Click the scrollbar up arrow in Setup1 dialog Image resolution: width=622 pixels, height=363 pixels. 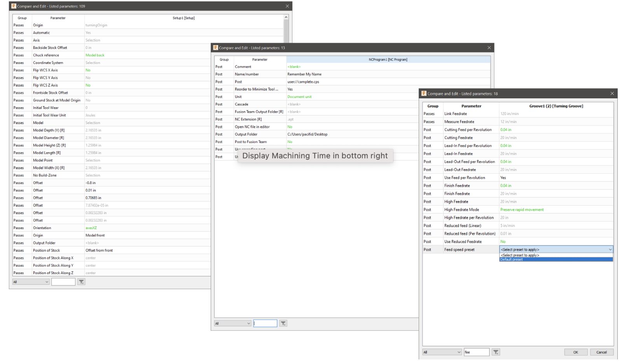[286, 17]
